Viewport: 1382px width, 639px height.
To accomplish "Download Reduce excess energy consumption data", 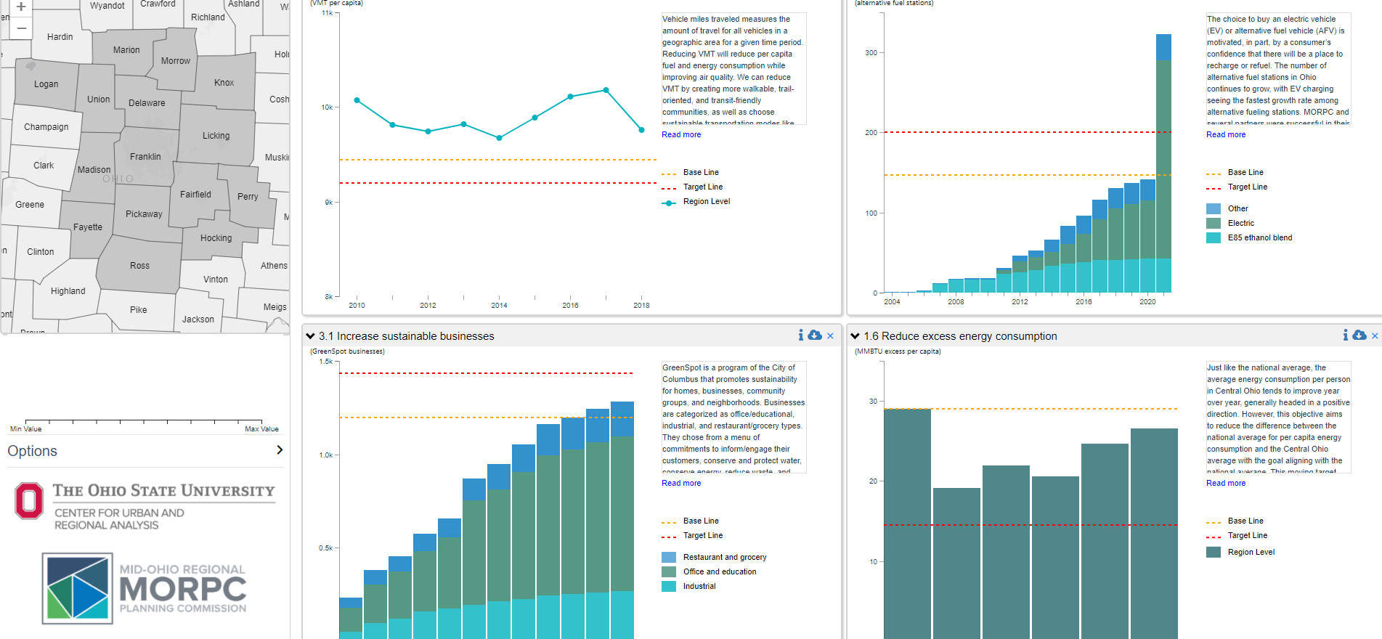I will click(x=1359, y=335).
